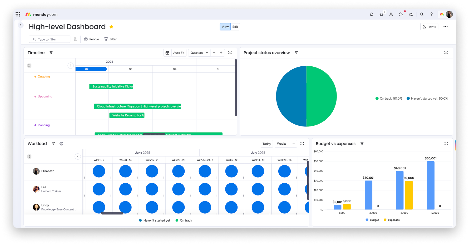Open Website Revamp timeline bar
Image resolution: width=469 pixels, height=245 pixels.
(x=127, y=115)
